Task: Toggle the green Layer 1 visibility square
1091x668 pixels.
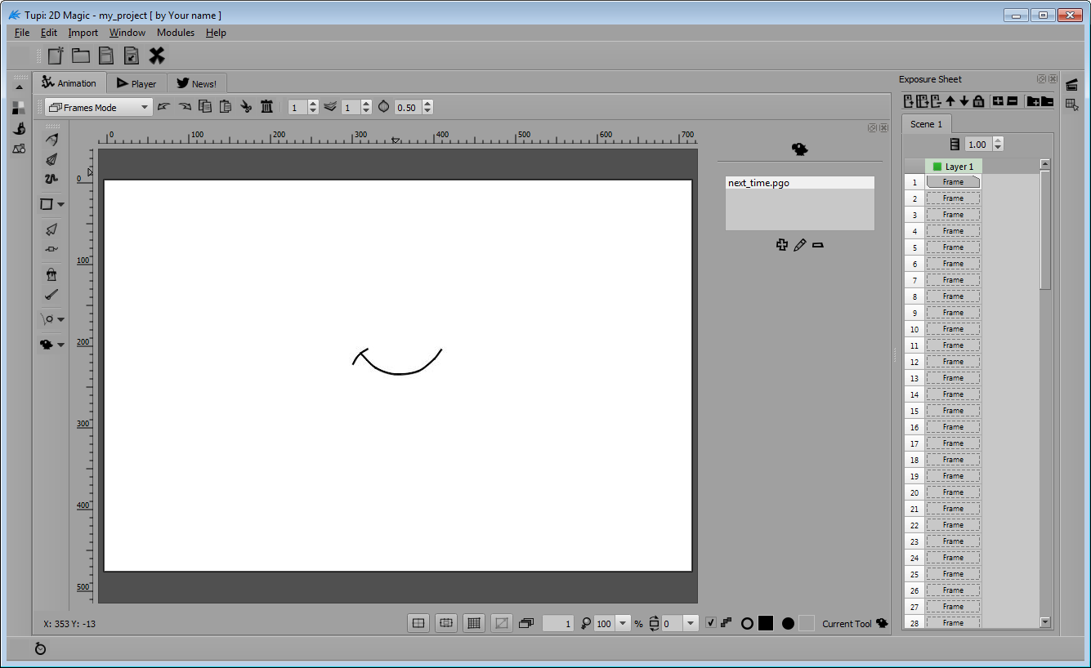Action: click(x=937, y=167)
